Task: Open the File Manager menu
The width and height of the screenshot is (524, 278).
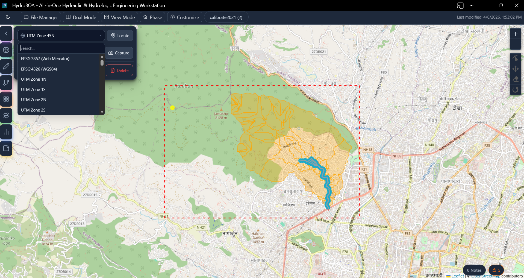Action: click(41, 17)
